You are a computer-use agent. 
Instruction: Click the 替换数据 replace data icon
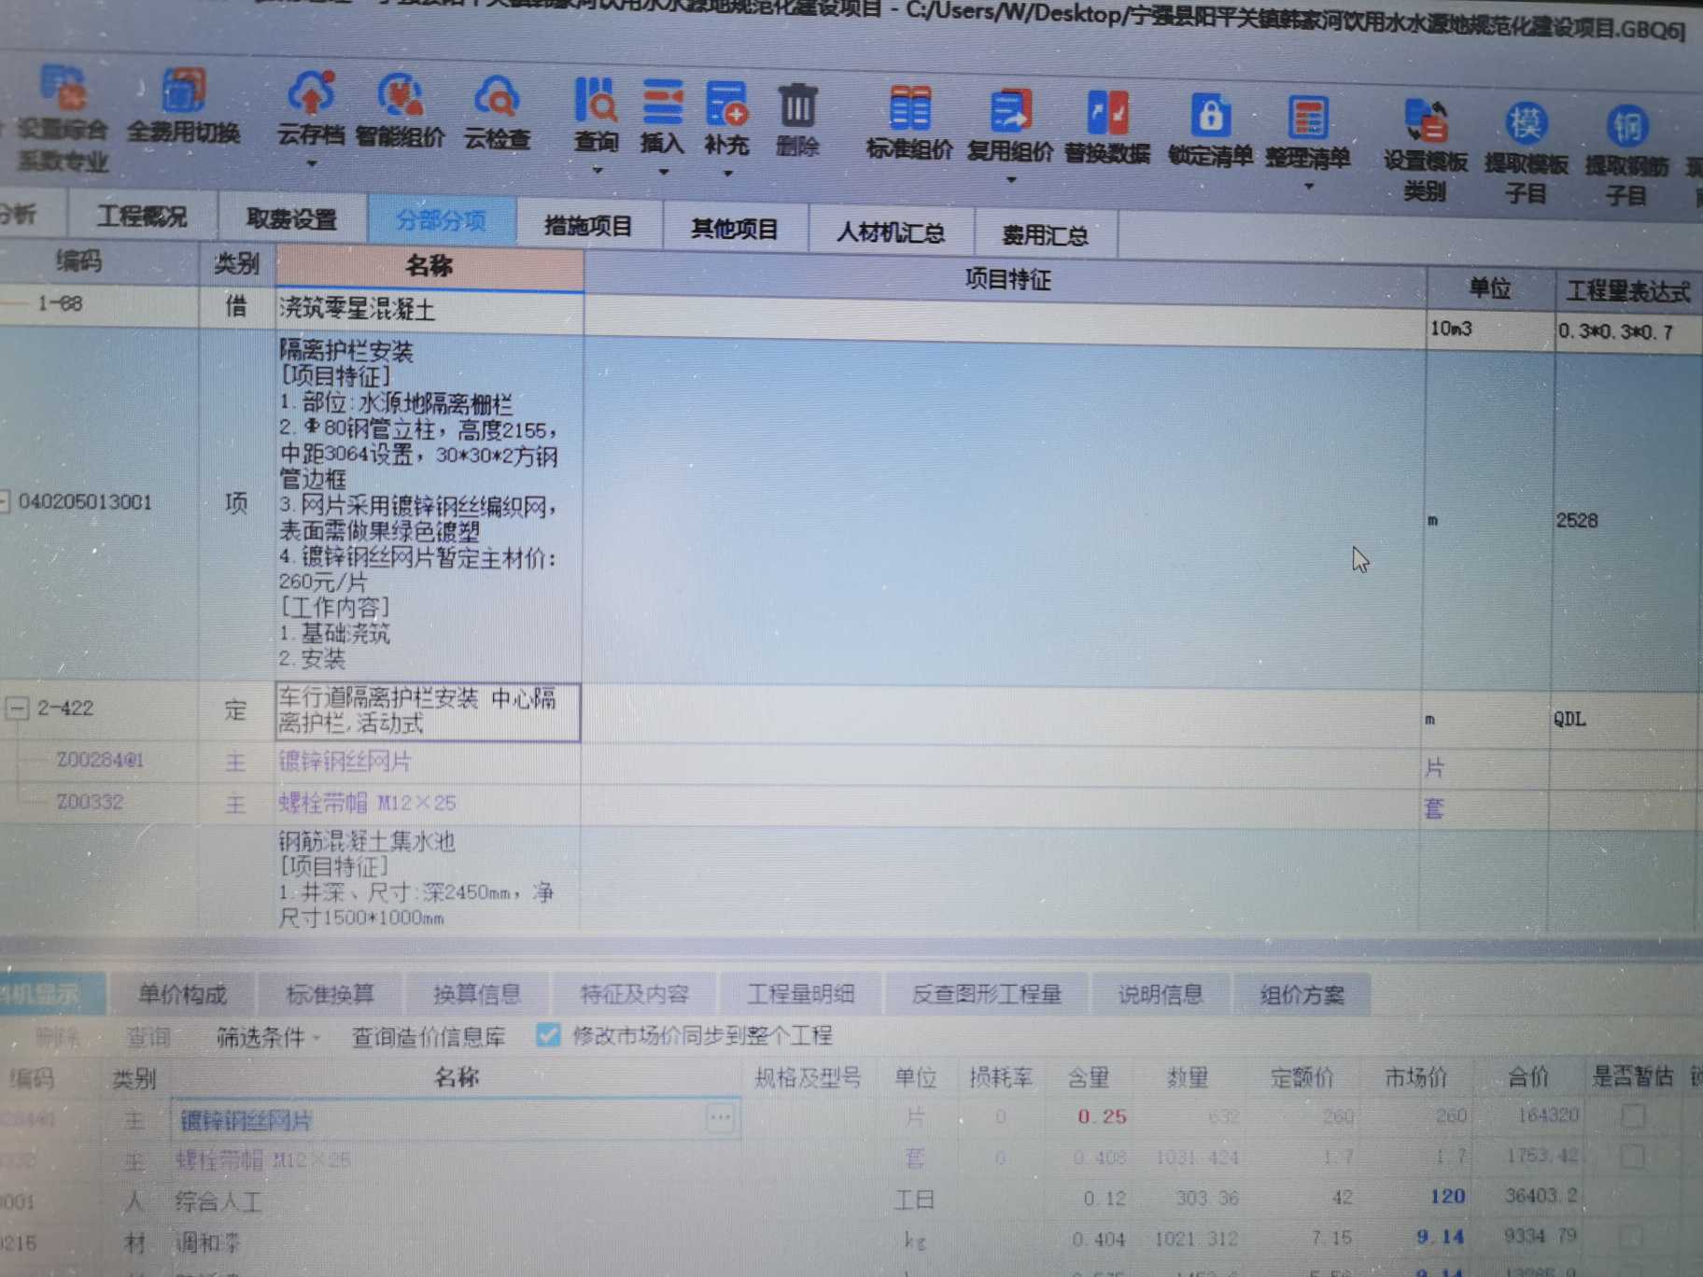pyautogui.click(x=1107, y=114)
